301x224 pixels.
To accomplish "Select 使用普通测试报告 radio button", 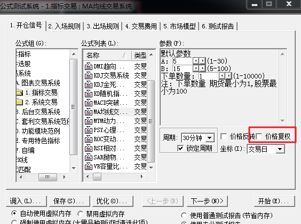I will (x=184, y=215).
